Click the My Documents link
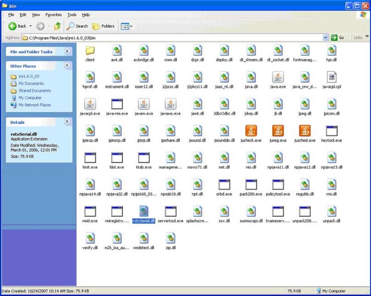Screen dimensions: 371x296 coord(31,83)
